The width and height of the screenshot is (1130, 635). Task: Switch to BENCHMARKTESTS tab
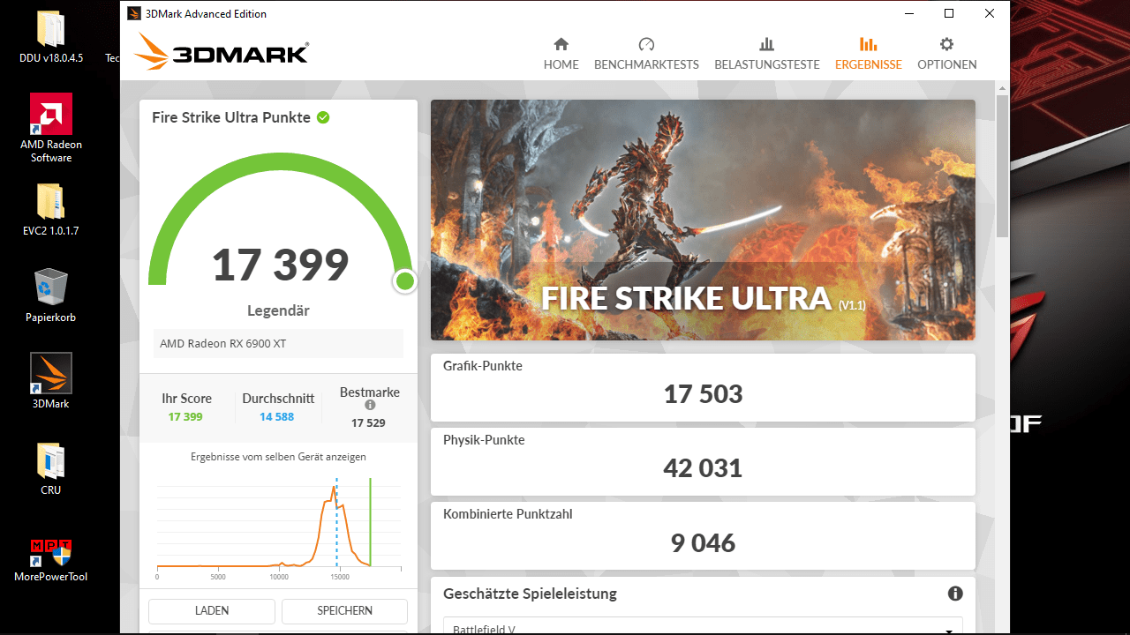click(x=646, y=54)
